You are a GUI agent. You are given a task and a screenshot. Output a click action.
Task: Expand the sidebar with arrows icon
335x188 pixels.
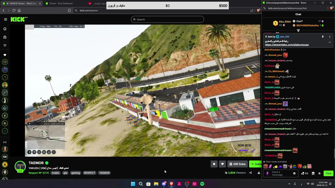point(5,142)
